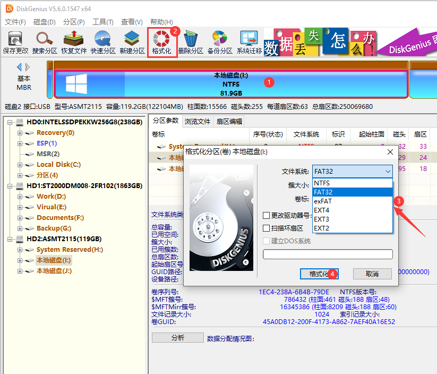Image resolution: width=437 pixels, height=374 pixels.
Task: Click the disabled 建立DOS系统 checkbox
Action: (x=267, y=241)
